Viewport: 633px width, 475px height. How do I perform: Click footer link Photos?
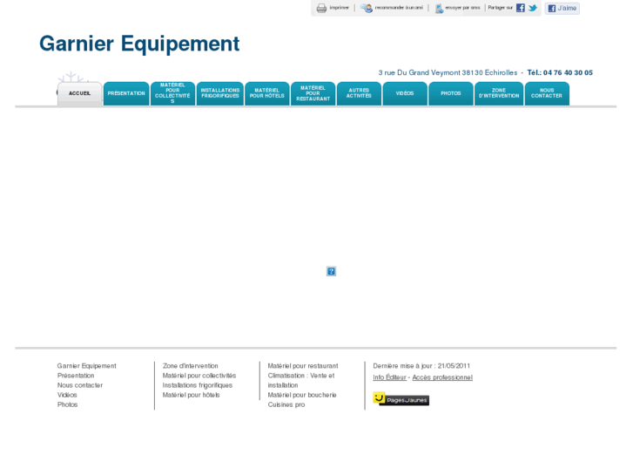67,404
